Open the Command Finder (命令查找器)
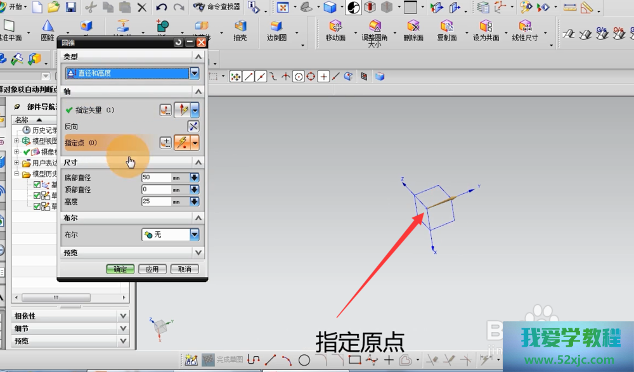634x372 pixels. point(216,7)
